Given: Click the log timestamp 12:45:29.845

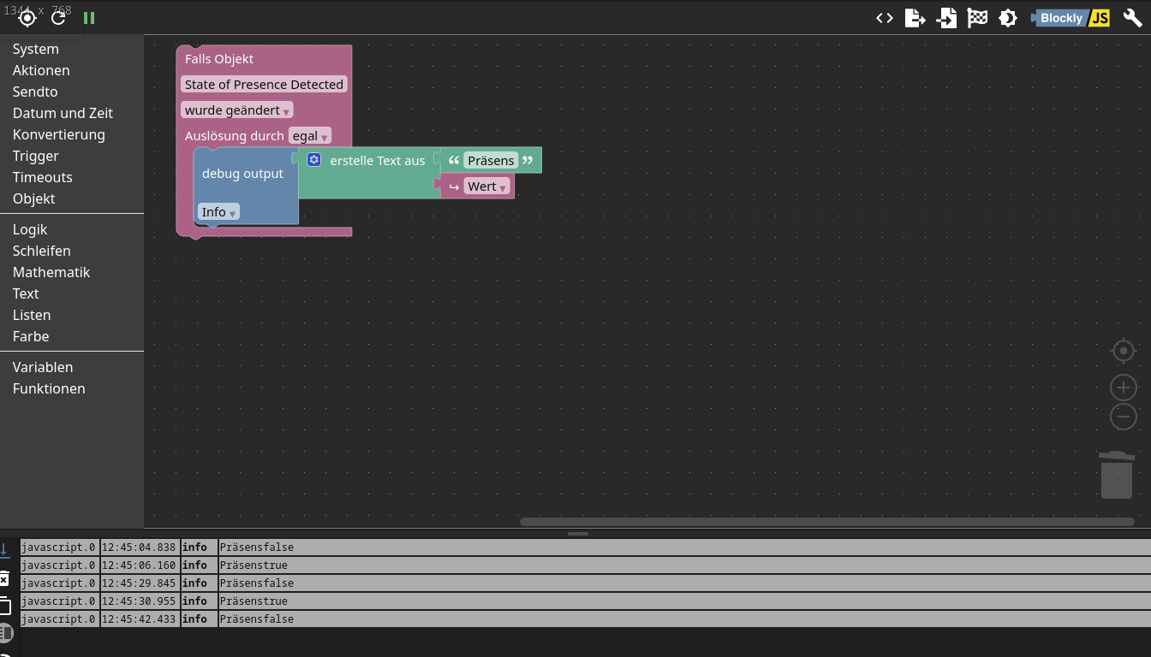Looking at the screenshot, I should coord(140,583).
